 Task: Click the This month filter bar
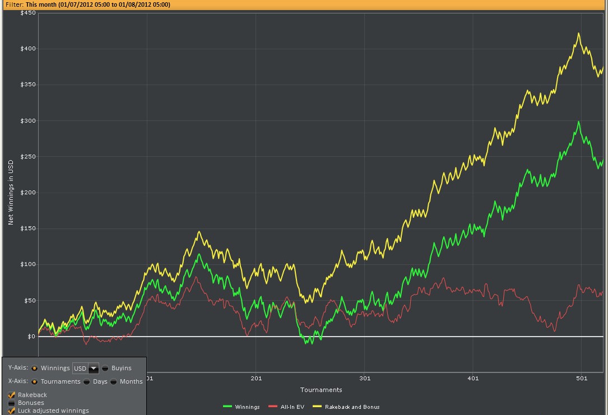[x=304, y=4]
